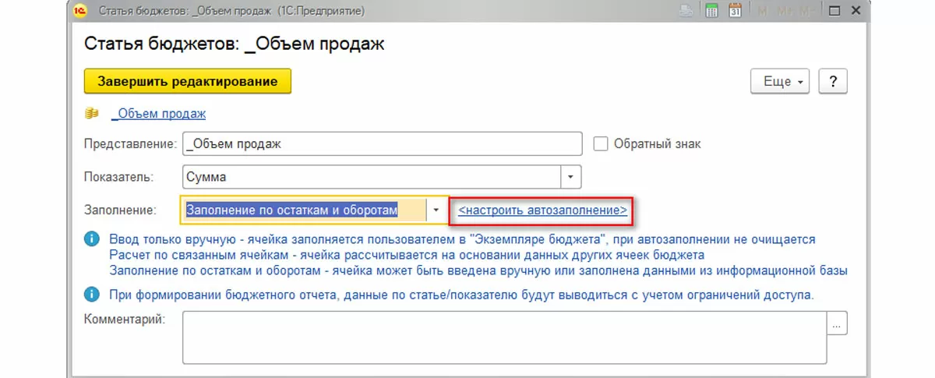This screenshot has height=378, width=935.
Task: Click the hint line Заполнение по остаткам и оборотам - ячейка
Action: 478,270
